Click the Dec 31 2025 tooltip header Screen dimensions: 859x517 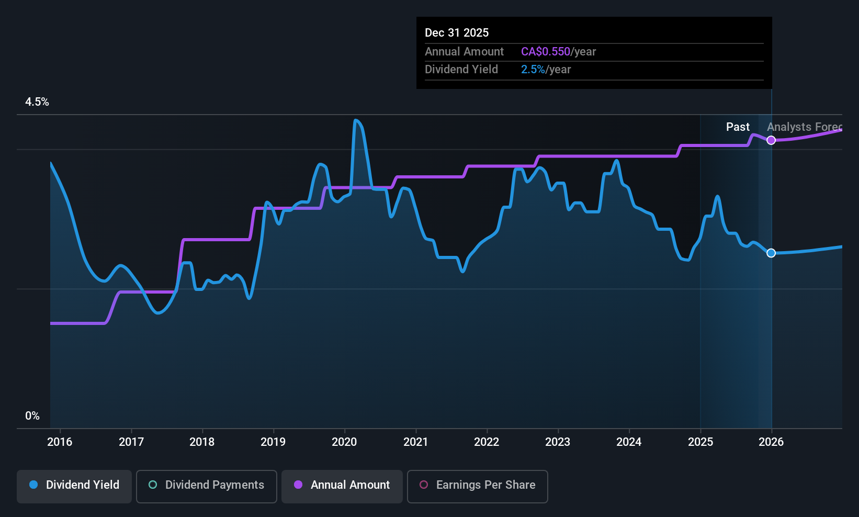(457, 32)
